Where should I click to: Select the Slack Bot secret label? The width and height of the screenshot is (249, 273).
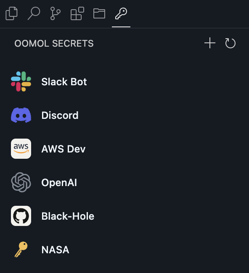[x=64, y=81]
